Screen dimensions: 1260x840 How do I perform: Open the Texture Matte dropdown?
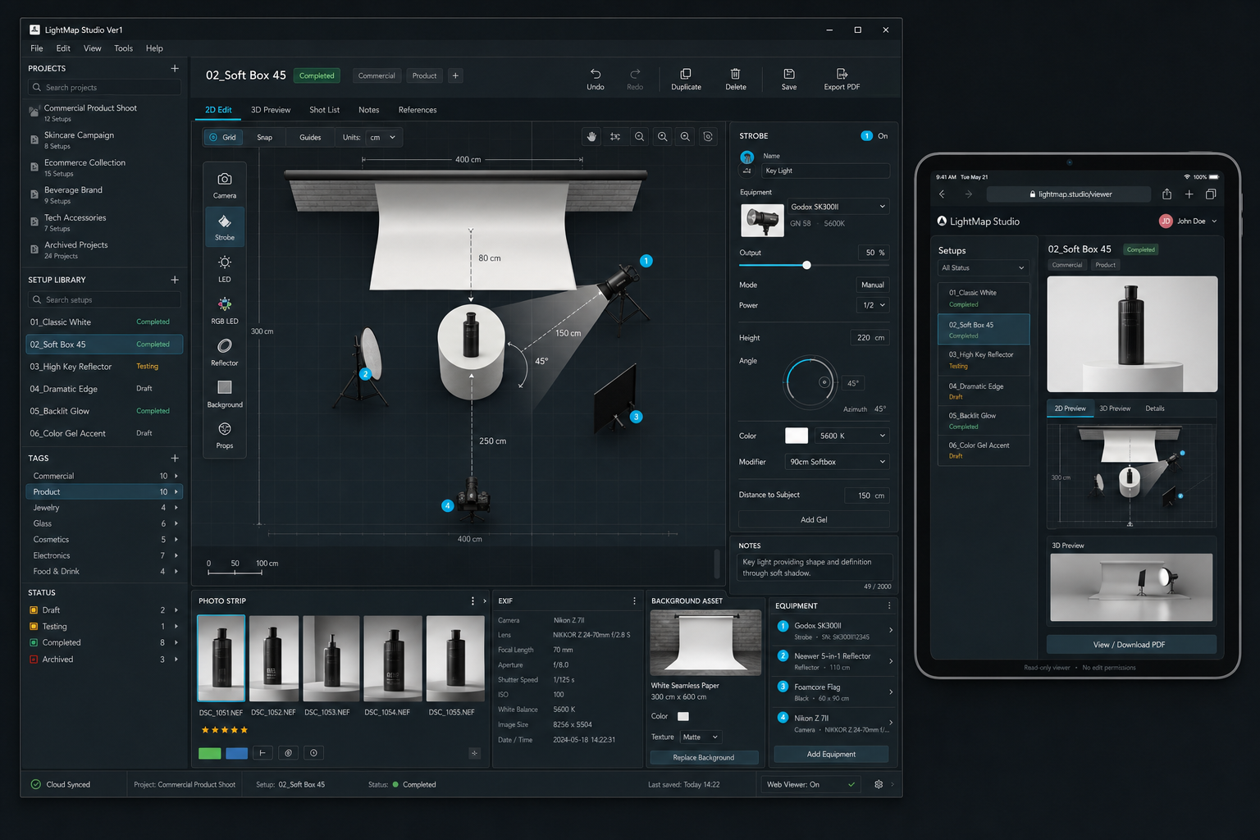point(701,737)
